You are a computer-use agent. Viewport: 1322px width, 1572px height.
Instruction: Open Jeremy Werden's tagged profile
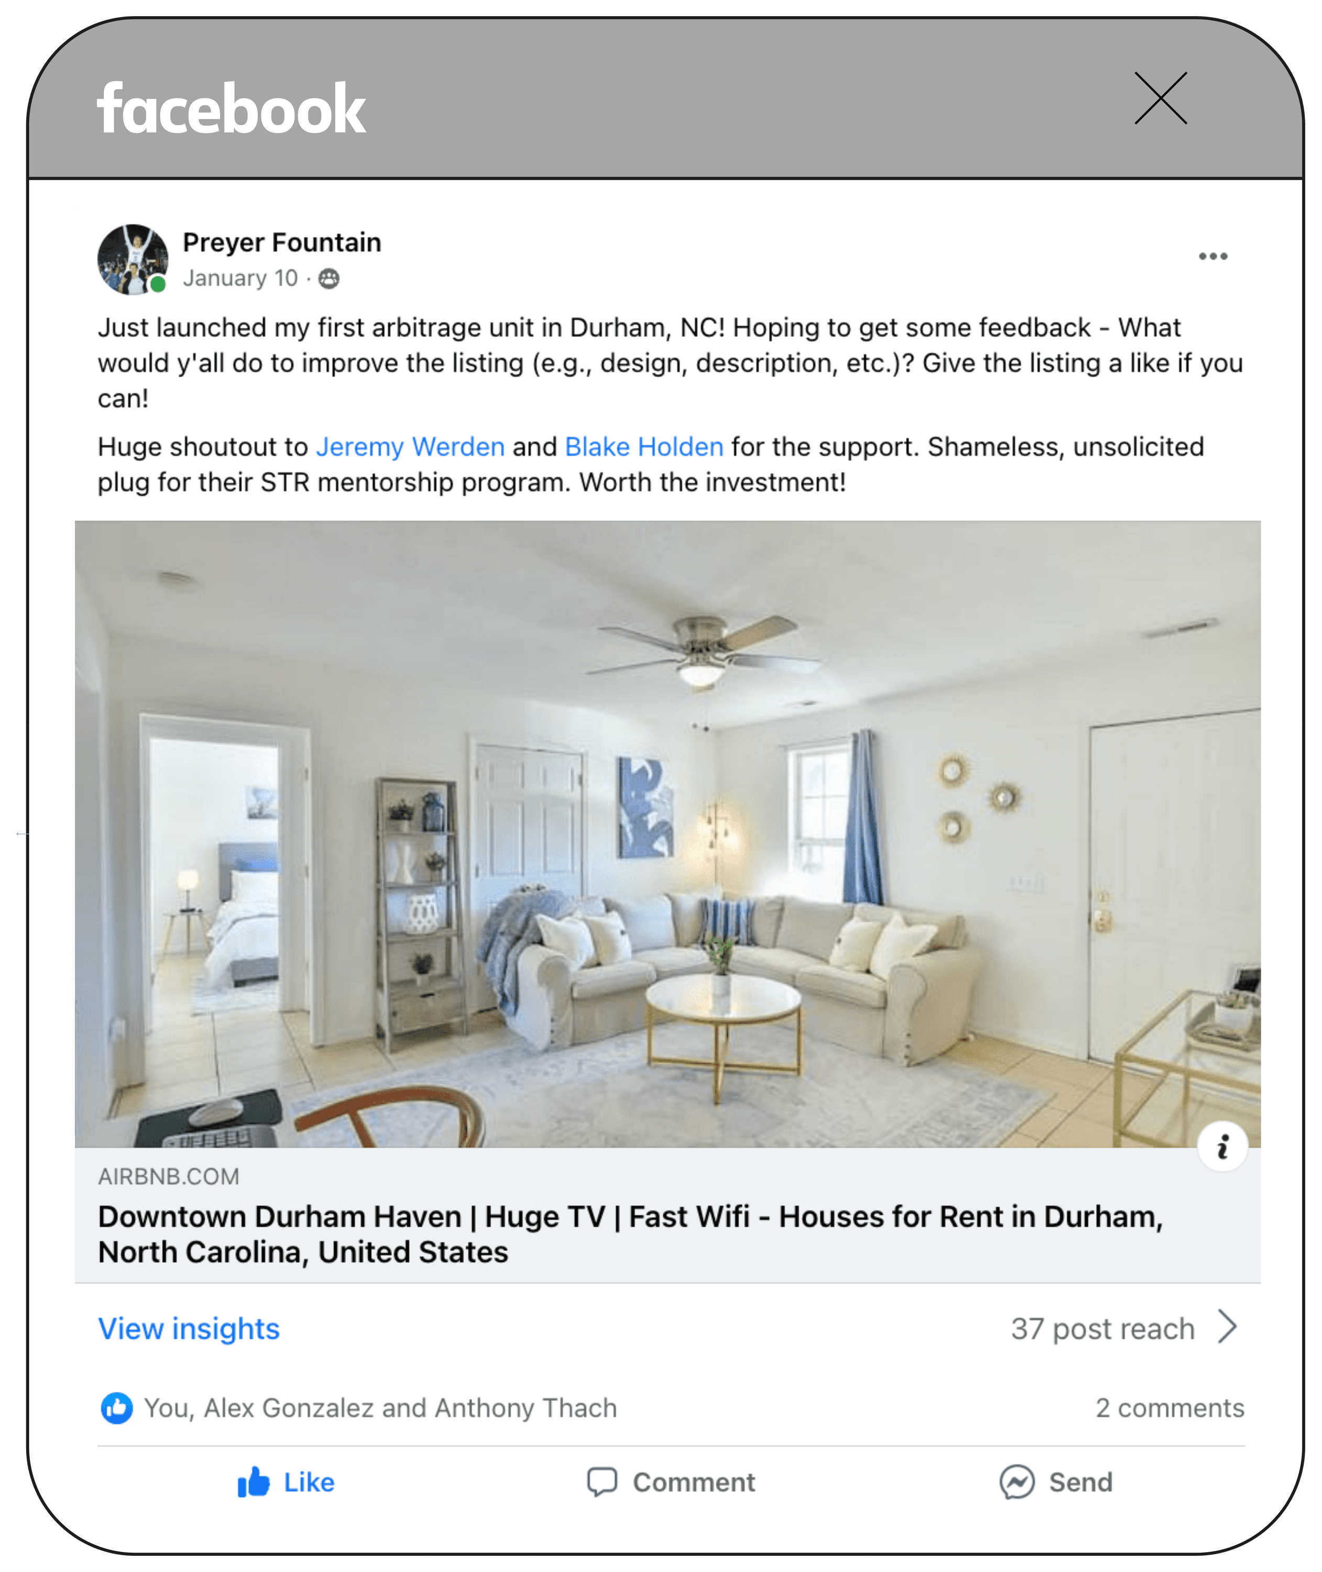tap(410, 446)
